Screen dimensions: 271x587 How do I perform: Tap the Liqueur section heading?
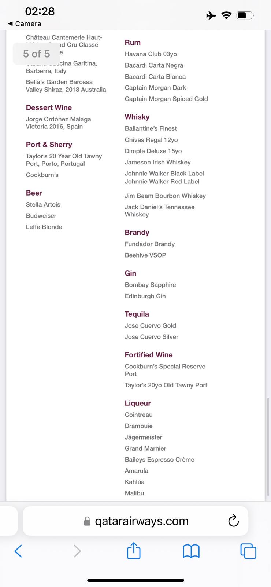tap(138, 403)
